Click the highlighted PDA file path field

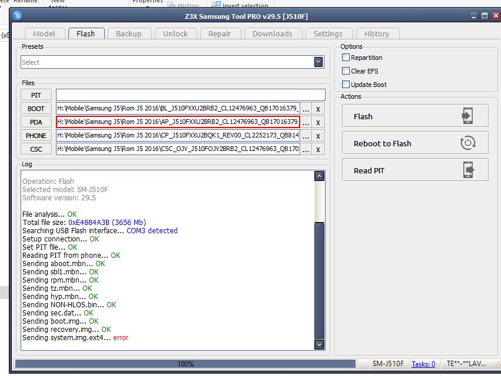click(178, 122)
